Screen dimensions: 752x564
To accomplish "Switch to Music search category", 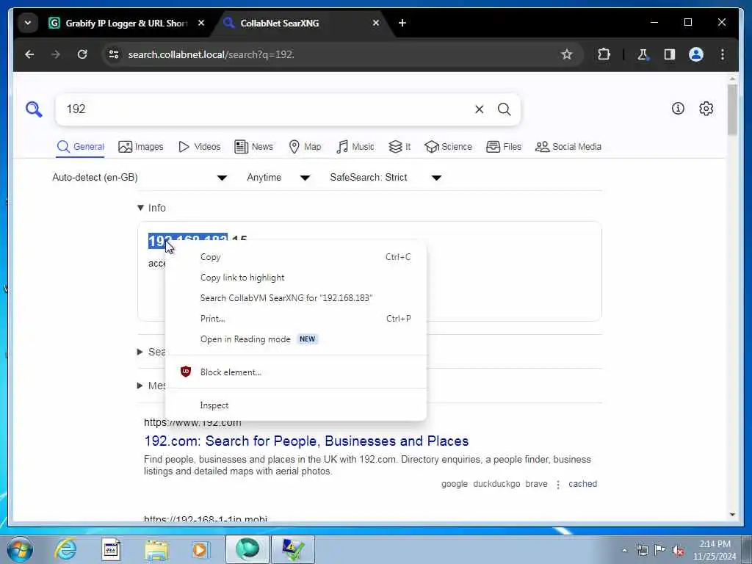I will (x=355, y=147).
